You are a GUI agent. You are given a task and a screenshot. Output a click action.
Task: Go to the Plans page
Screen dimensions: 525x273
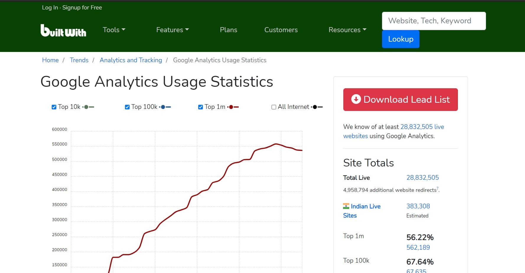pyautogui.click(x=228, y=30)
